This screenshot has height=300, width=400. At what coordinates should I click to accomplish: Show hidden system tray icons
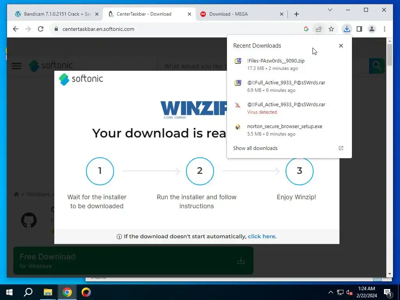coord(330,292)
